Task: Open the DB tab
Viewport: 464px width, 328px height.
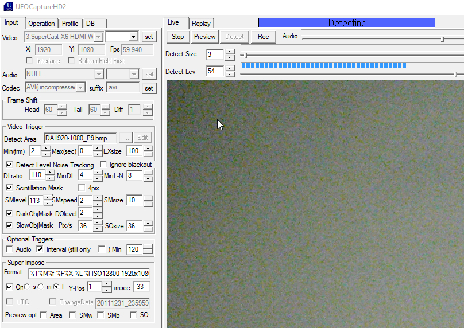Action: pyautogui.click(x=91, y=24)
